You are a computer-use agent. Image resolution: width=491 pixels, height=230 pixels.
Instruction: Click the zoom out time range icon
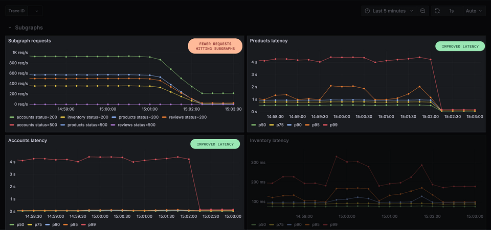(422, 11)
